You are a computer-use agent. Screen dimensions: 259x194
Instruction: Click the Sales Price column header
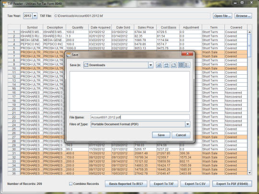145,27
